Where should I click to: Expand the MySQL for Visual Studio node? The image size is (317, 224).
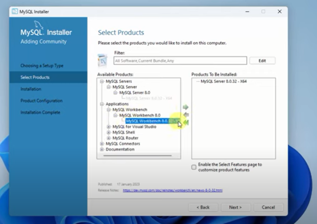point(109,127)
